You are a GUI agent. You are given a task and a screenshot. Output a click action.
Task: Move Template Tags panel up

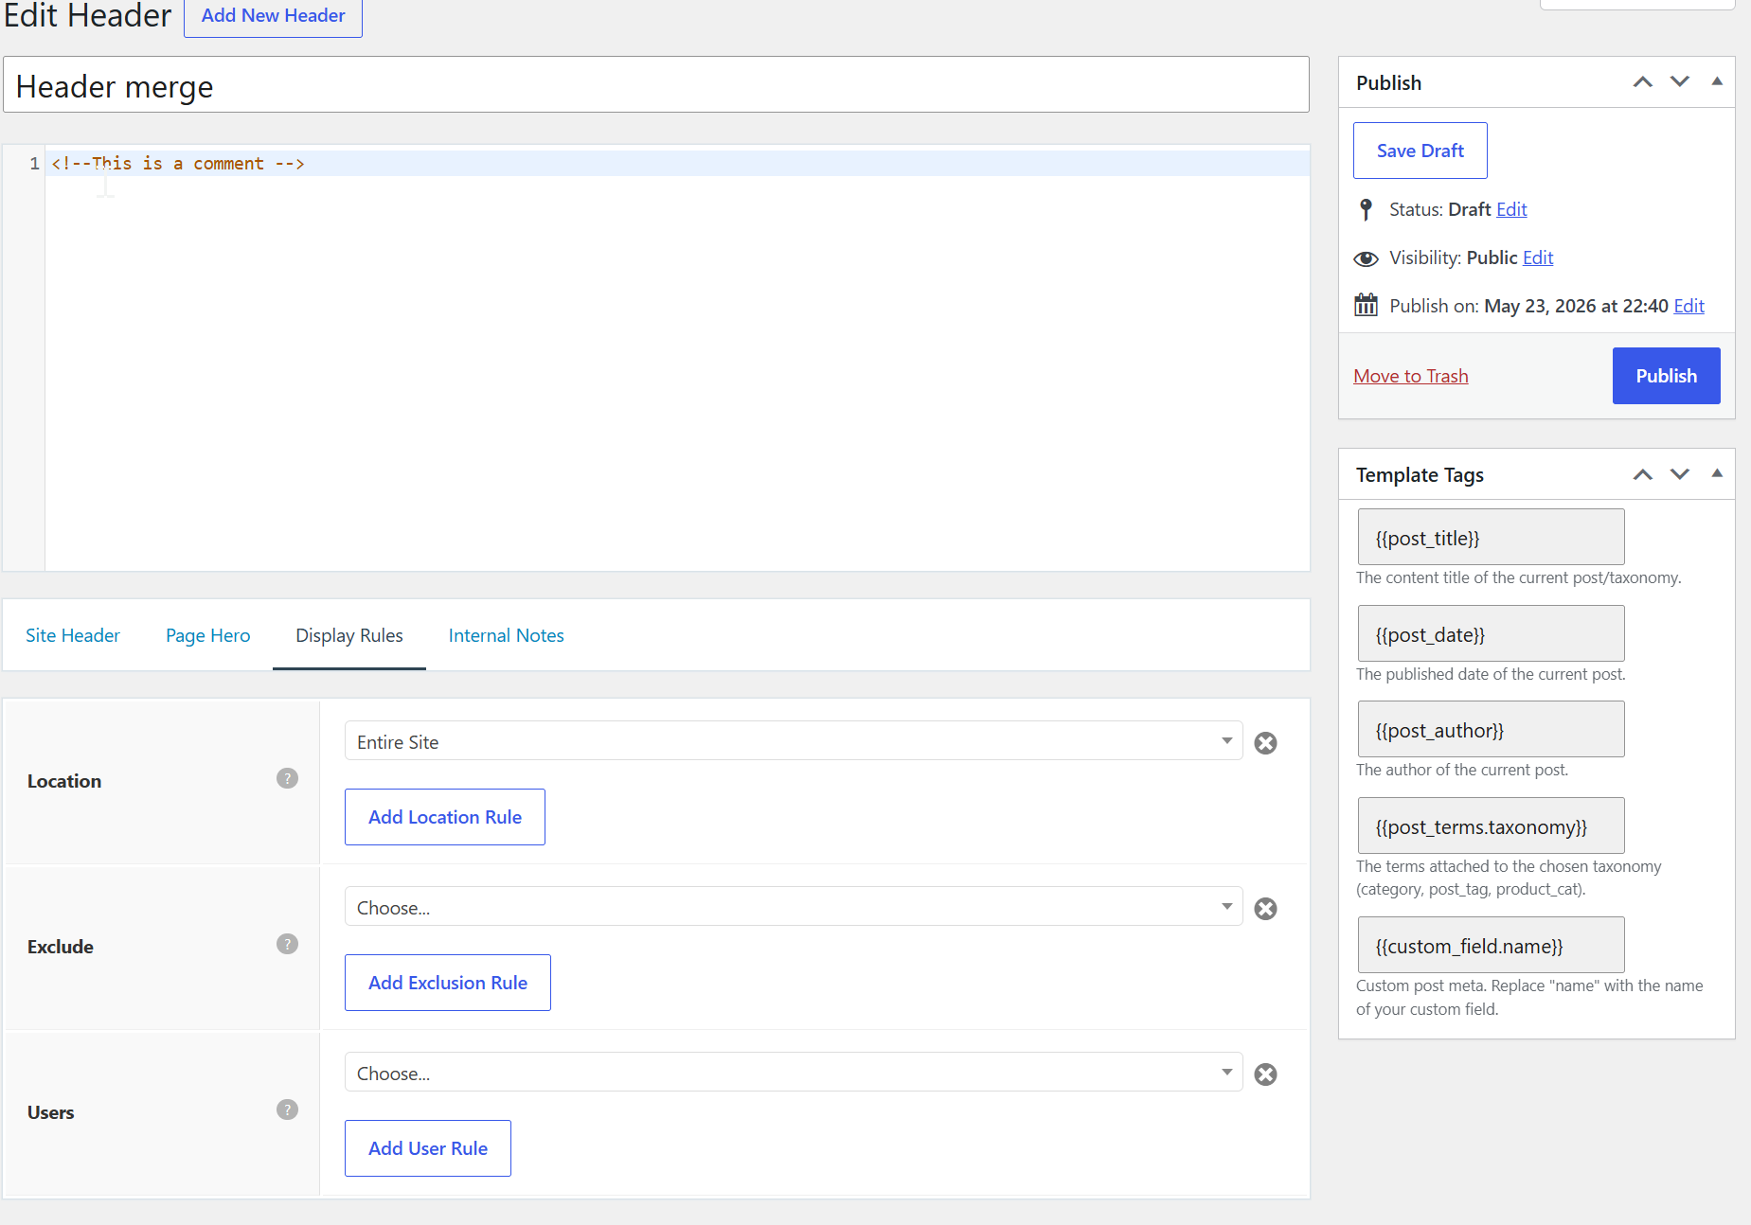click(1643, 474)
